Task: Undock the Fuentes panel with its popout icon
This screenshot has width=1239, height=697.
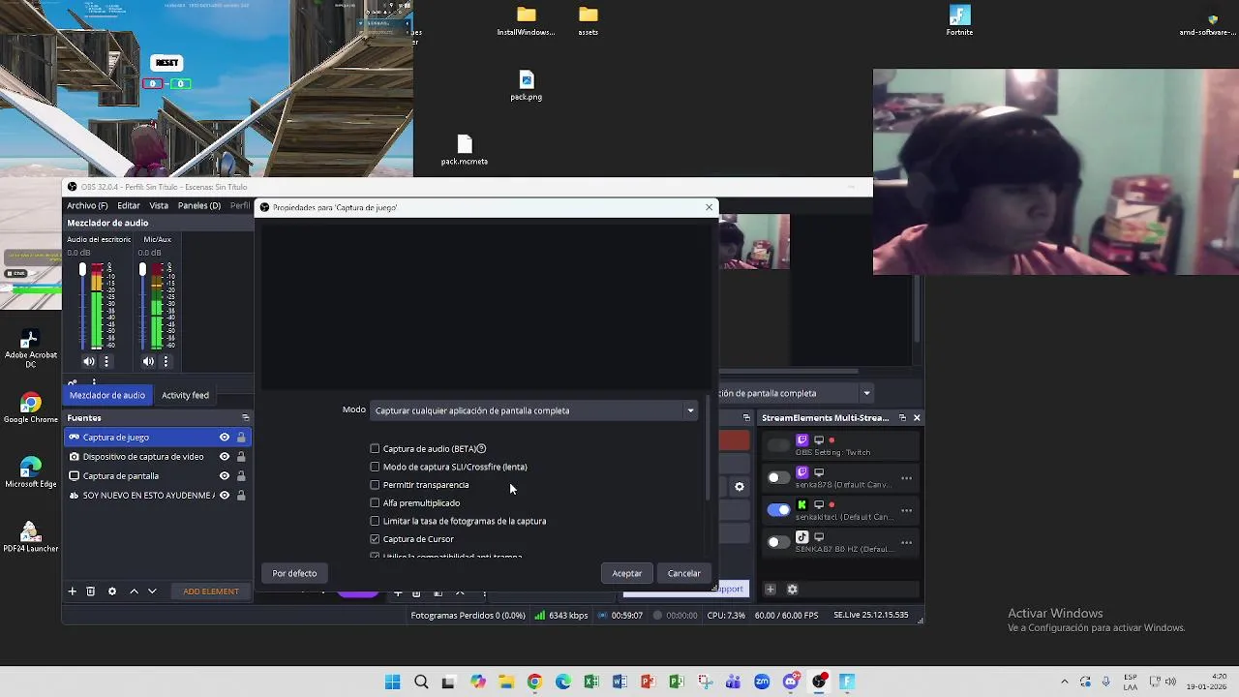Action: coord(245,418)
